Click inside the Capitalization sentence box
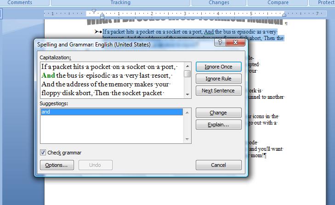The width and height of the screenshot is (335, 205). click(112, 80)
